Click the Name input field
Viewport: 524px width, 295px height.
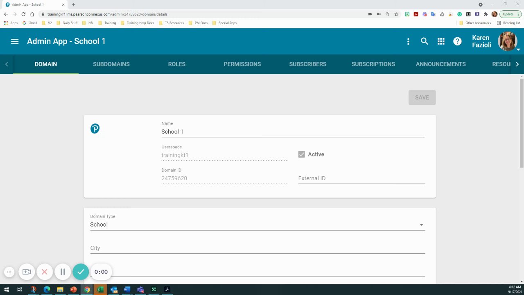pyautogui.click(x=293, y=132)
